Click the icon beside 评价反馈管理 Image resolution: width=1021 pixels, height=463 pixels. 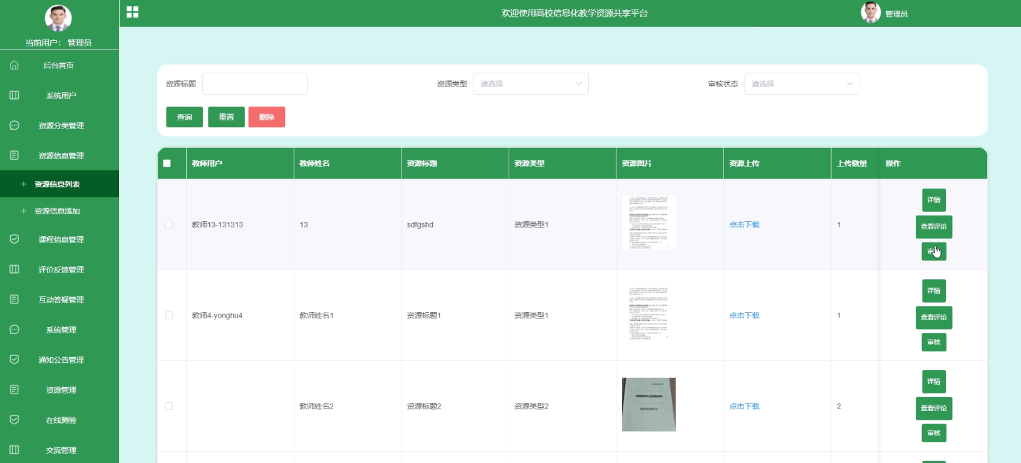[x=14, y=269]
